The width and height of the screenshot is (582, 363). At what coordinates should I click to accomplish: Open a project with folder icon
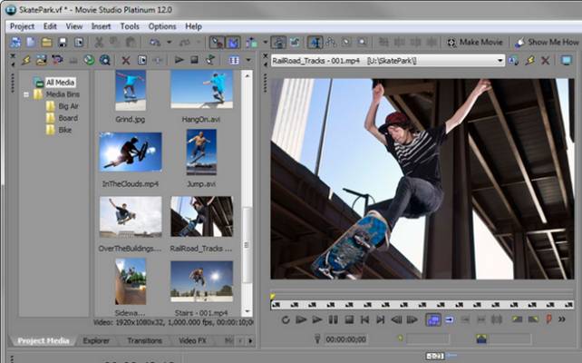click(47, 42)
